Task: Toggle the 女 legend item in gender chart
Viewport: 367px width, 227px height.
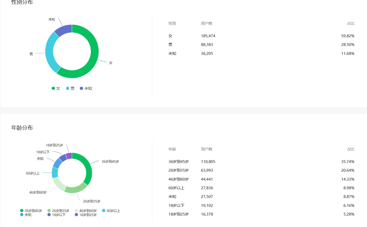Action: [x=56, y=89]
